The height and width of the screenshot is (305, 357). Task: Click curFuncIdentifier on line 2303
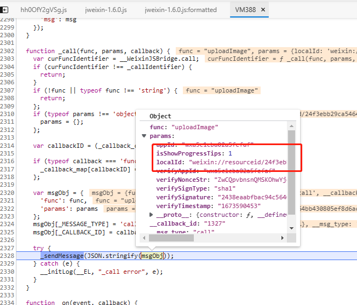click(78, 59)
